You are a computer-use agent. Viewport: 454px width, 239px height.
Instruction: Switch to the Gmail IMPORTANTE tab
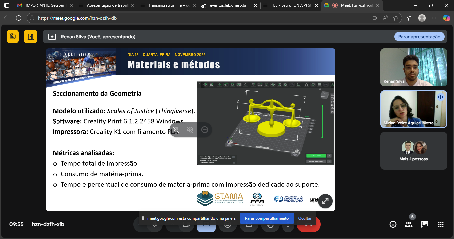(x=45, y=5)
